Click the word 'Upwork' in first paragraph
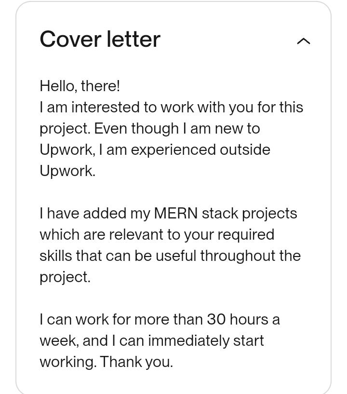This screenshot has height=394, width=347. point(67,171)
